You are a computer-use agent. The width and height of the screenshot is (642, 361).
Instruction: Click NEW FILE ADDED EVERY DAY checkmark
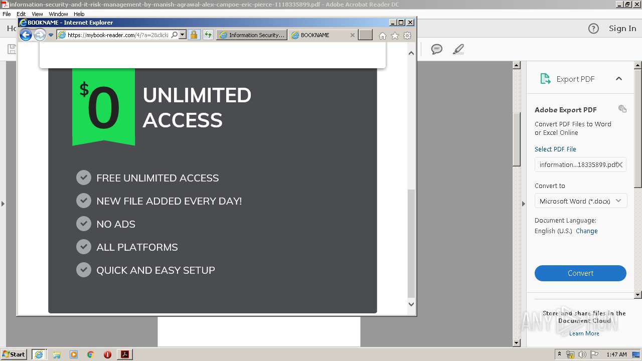point(83,201)
